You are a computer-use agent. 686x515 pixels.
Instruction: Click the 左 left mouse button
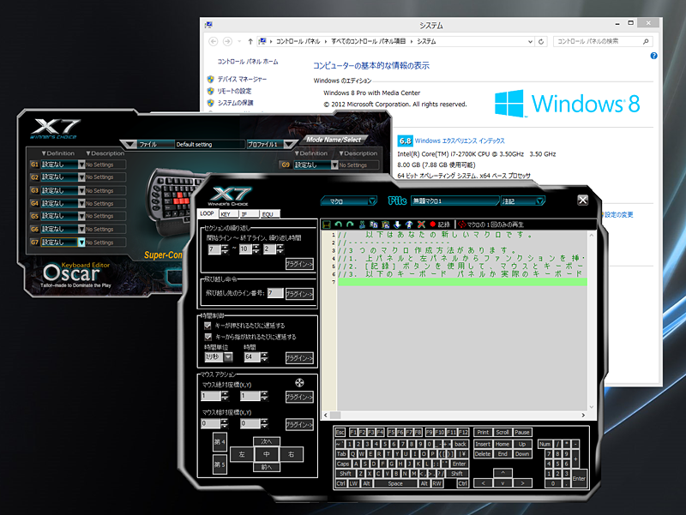(242, 454)
